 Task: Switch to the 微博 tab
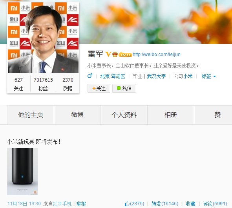[x=77, y=115]
